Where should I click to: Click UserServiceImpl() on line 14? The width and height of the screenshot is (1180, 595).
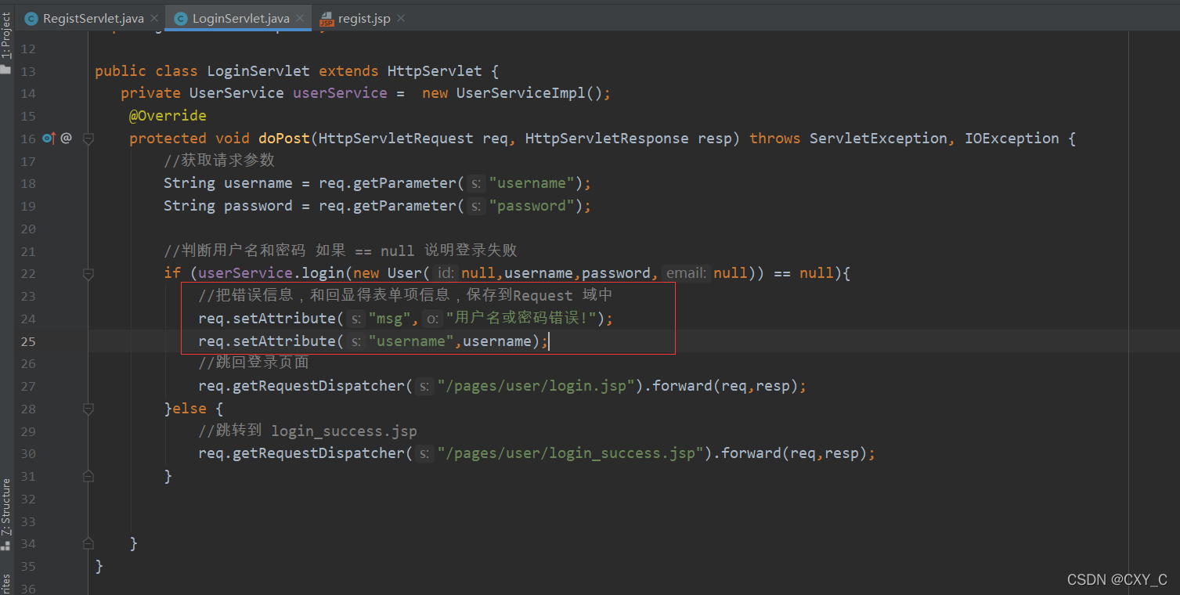(529, 93)
